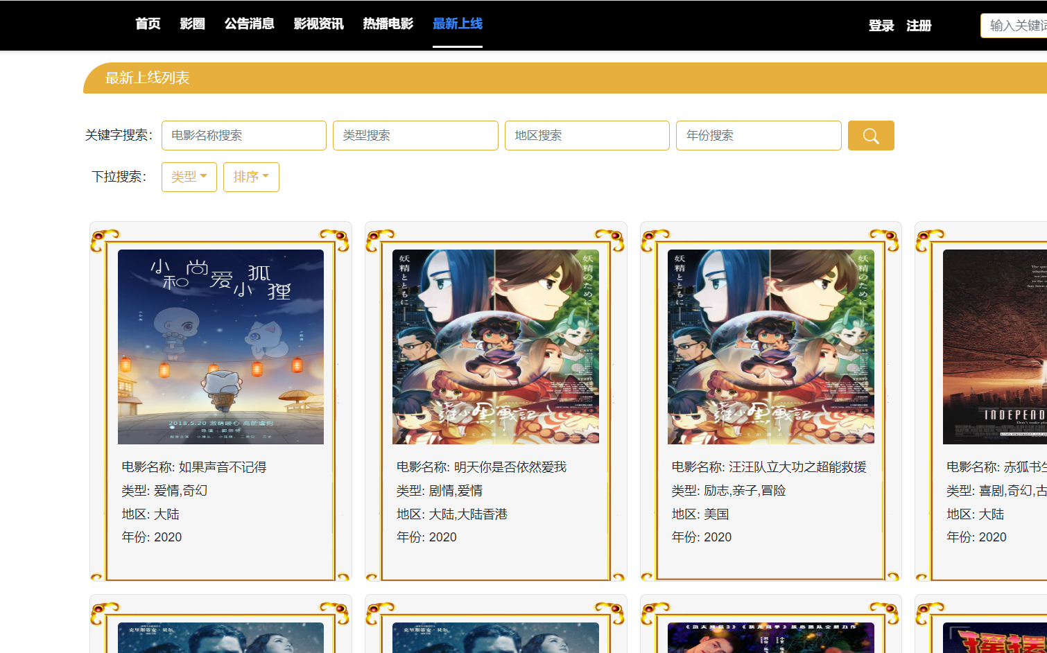Open 公告消息 in the top menu
The width and height of the screenshot is (1047, 653).
(250, 24)
